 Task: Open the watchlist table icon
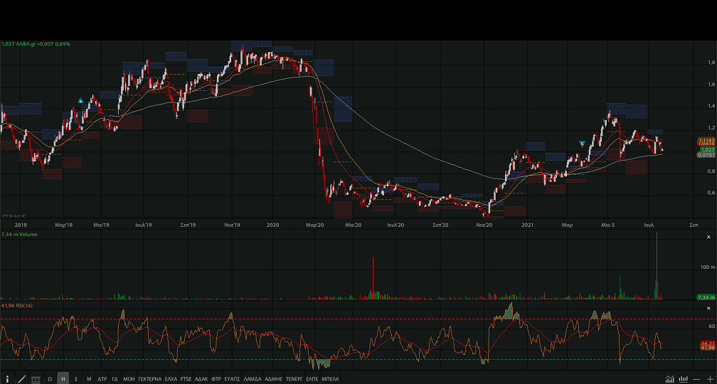[36, 379]
